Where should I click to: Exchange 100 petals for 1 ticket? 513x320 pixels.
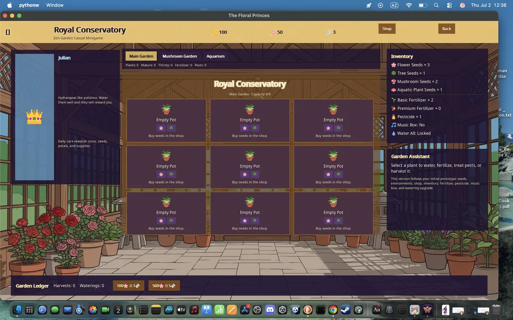tap(128, 286)
